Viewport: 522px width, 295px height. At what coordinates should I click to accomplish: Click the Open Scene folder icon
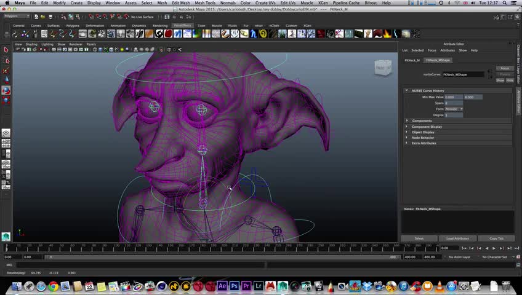click(x=43, y=17)
